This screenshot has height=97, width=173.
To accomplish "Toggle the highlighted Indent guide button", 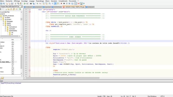I will (55, 4).
